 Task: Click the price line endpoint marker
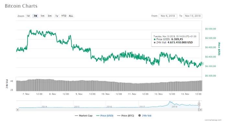click(x=202, y=63)
